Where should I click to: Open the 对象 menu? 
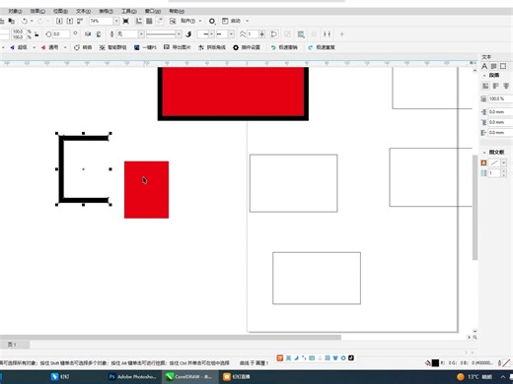tap(15, 11)
